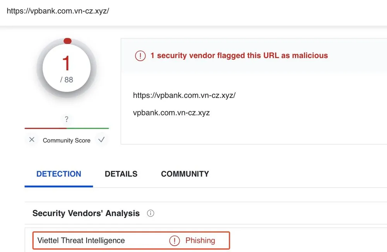387x252 pixels.
Task: Toggle your Community Score vote with the checkmark
Action: click(101, 140)
